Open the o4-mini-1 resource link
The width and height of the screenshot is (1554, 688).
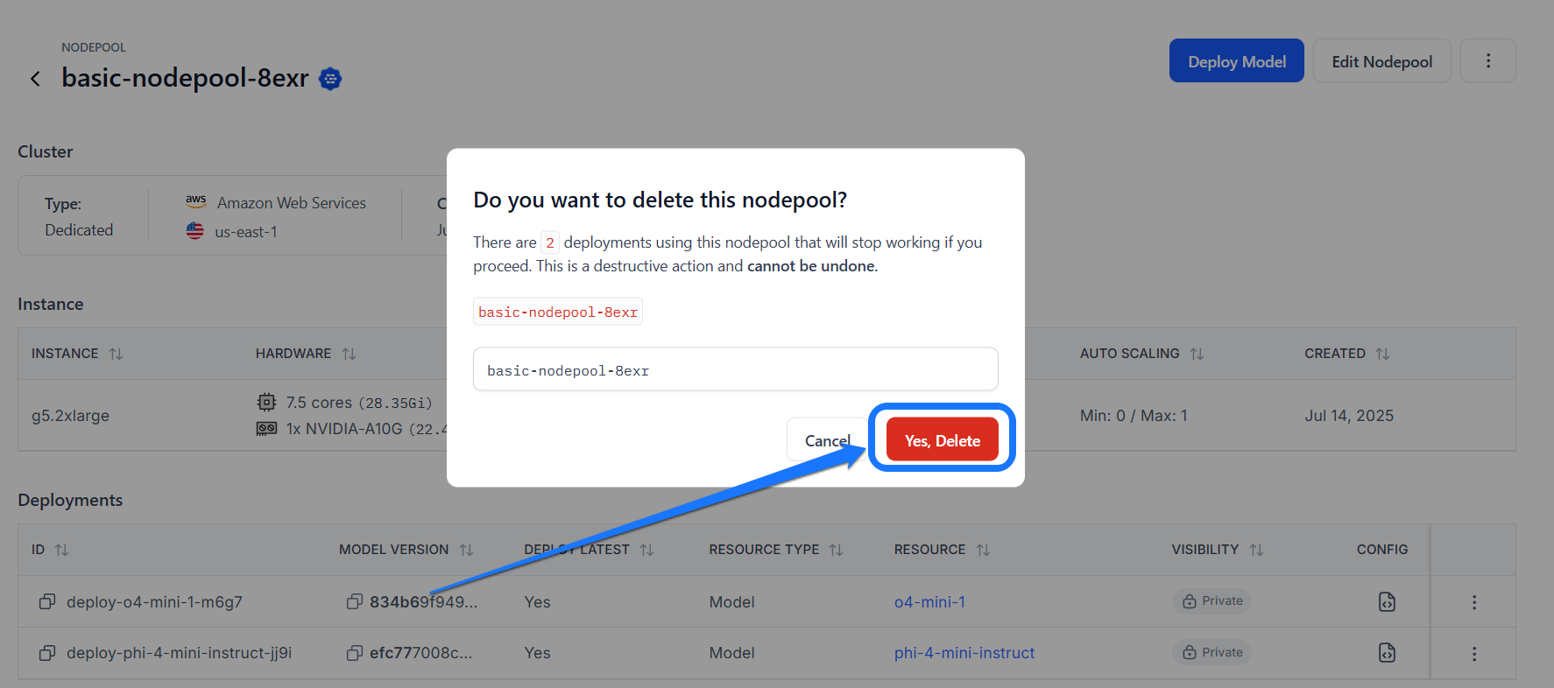pyautogui.click(x=929, y=601)
